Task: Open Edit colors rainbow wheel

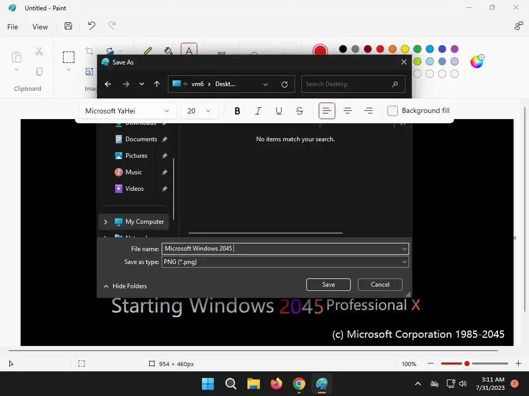Action: pos(477,61)
